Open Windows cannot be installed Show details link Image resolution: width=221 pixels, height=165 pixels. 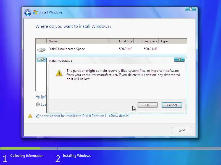click(x=82, y=116)
